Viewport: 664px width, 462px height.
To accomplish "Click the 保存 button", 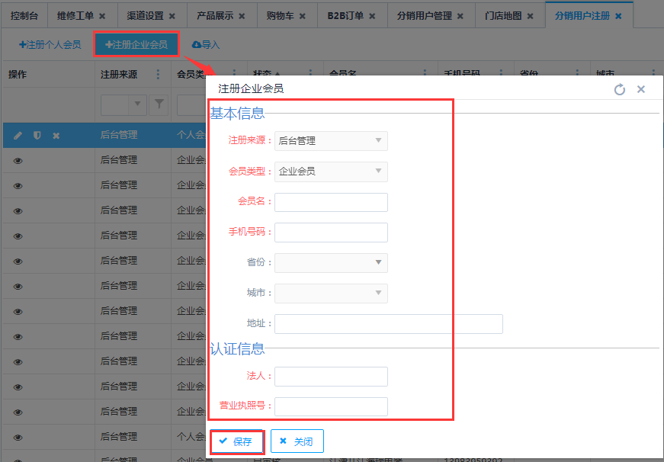I will pos(237,441).
